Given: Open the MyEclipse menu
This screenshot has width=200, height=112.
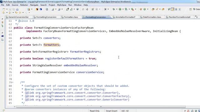Looking at the screenshot, I should pyautogui.click(x=62, y=5).
